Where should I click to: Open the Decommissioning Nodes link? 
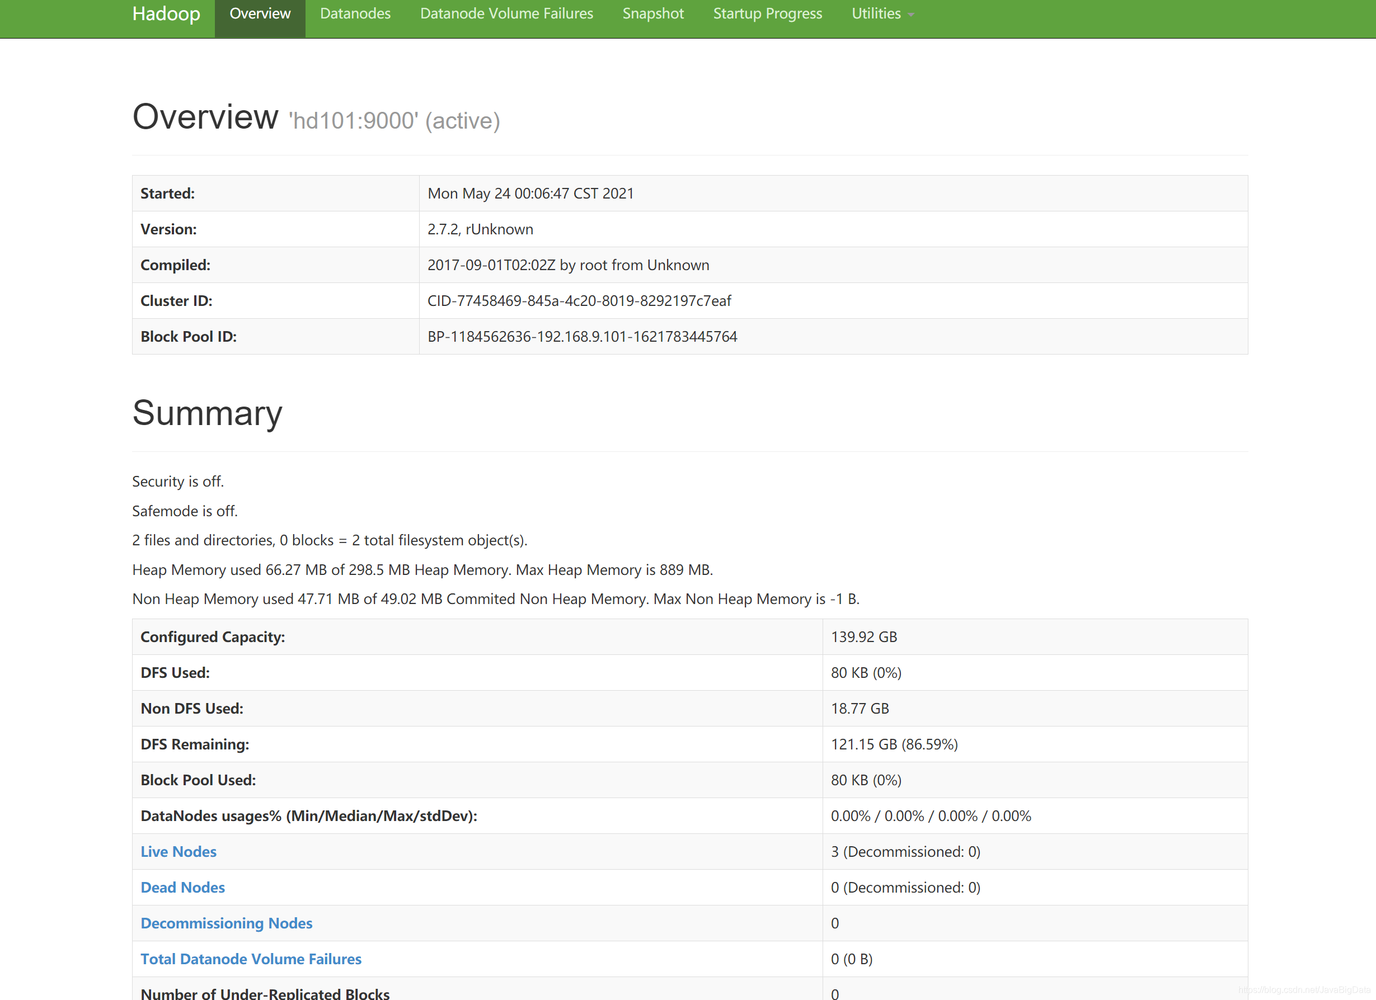point(226,923)
